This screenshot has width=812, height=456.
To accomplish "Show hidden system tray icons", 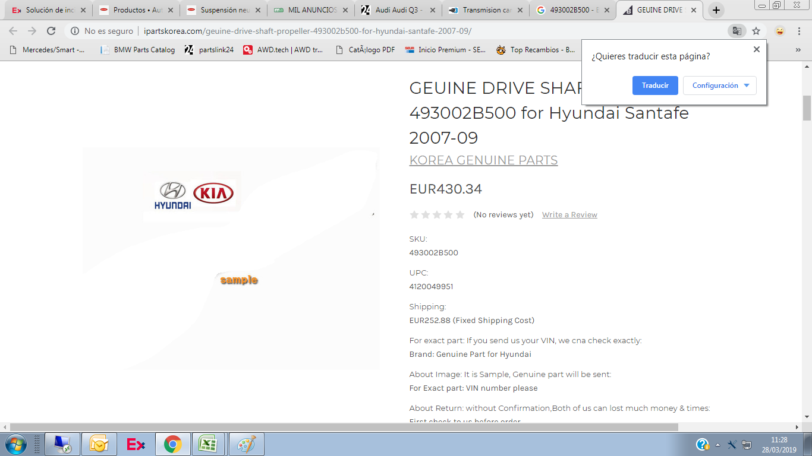I will (x=717, y=445).
